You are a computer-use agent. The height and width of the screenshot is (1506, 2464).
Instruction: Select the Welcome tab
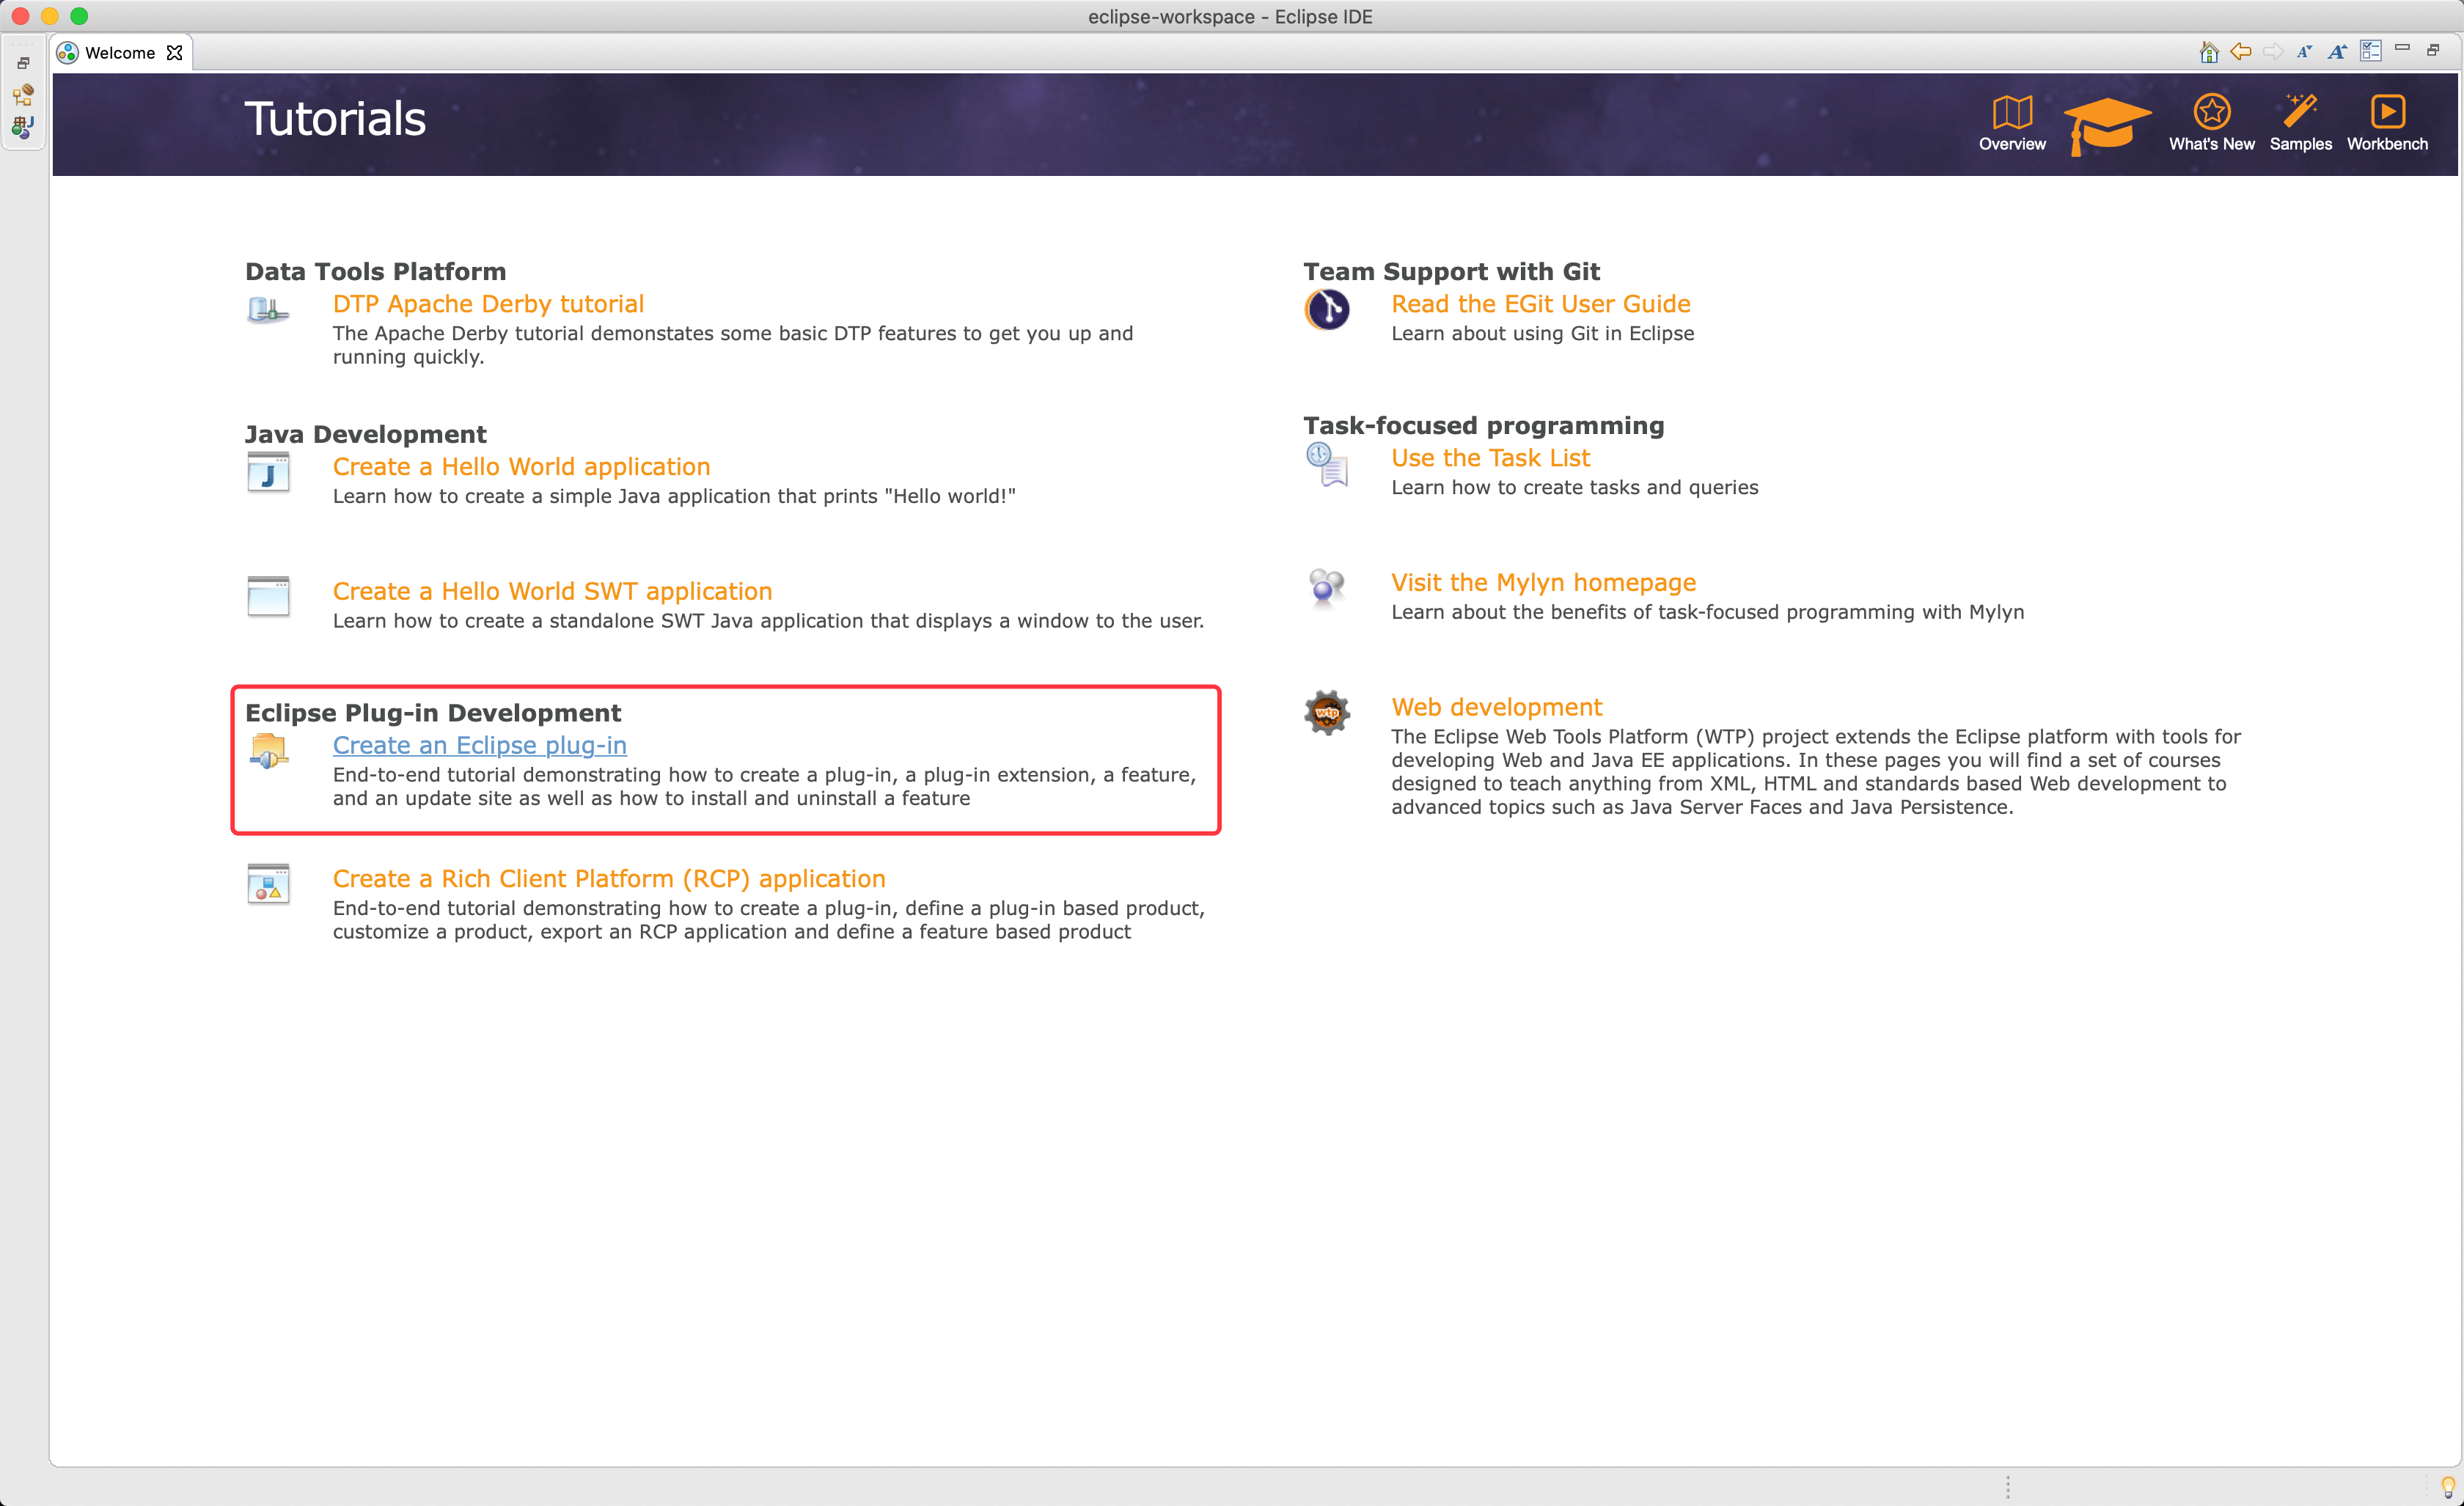120,53
